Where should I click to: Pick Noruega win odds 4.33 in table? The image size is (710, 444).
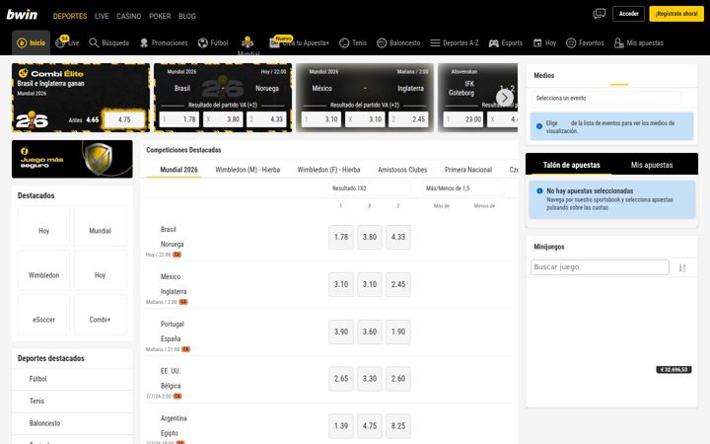[x=398, y=237]
